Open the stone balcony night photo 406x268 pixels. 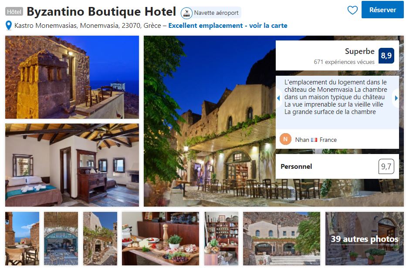click(x=72, y=77)
